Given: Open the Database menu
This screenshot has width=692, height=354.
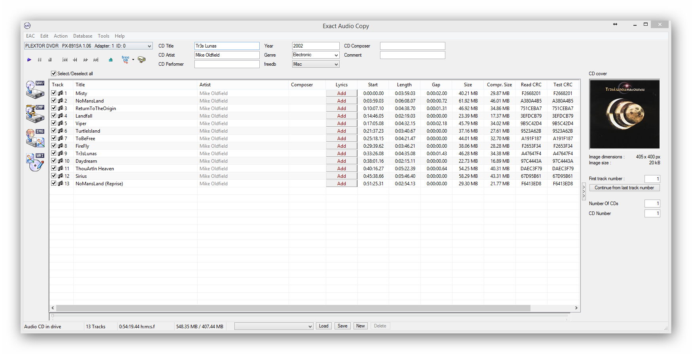Looking at the screenshot, I should (82, 36).
